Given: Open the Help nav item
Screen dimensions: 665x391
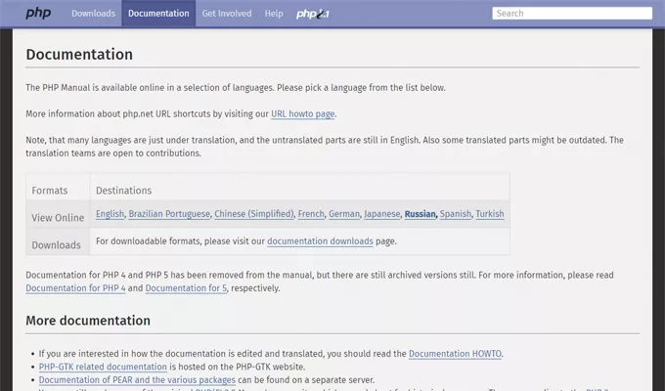Looking at the screenshot, I should [x=274, y=13].
